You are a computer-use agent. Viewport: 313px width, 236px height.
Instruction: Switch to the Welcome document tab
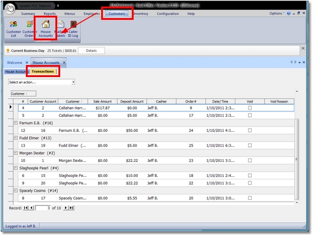[14, 63]
